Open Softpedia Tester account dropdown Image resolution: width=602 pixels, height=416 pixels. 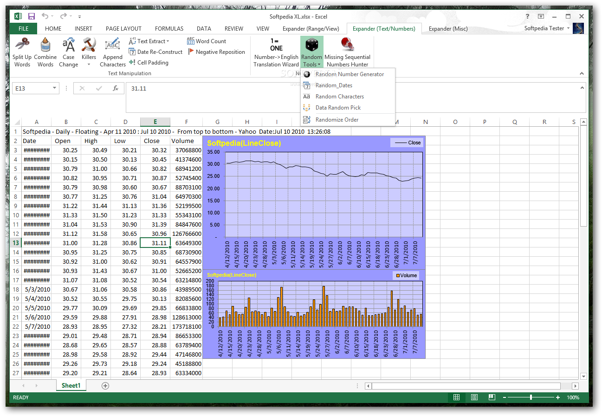coord(547,28)
